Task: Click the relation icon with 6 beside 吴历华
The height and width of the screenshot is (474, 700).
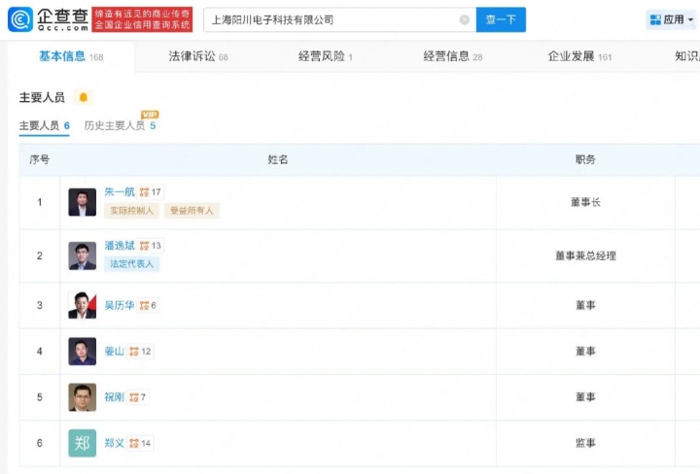Action: 148,305
